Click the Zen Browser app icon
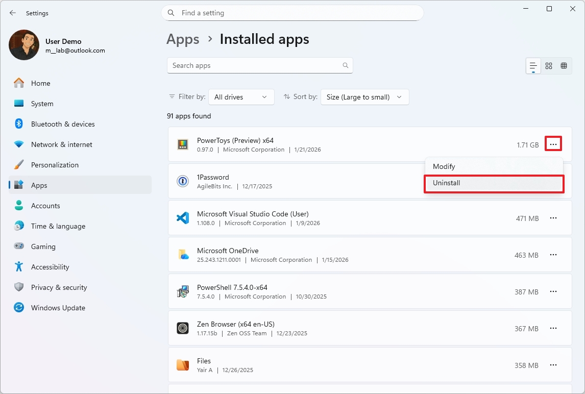 [x=182, y=328]
